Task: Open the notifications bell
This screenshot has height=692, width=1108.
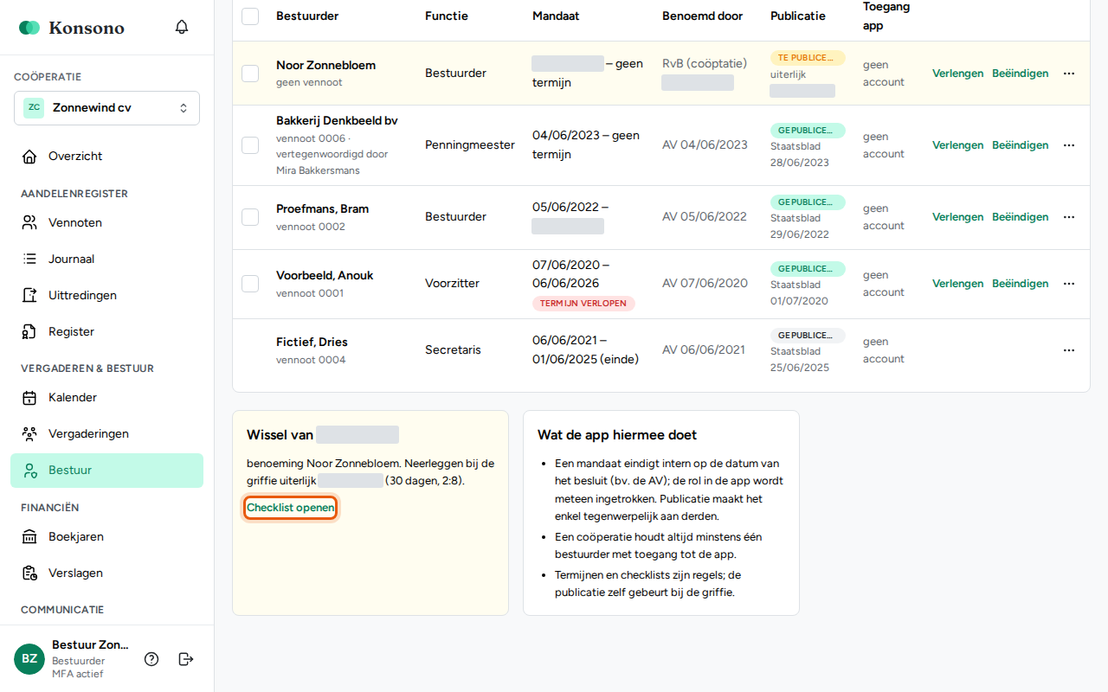Action: [182, 27]
